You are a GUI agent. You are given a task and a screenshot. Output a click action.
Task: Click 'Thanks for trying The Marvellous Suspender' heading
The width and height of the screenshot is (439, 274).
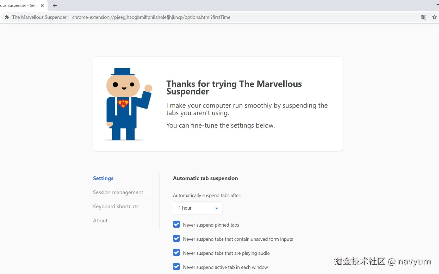[x=234, y=88]
